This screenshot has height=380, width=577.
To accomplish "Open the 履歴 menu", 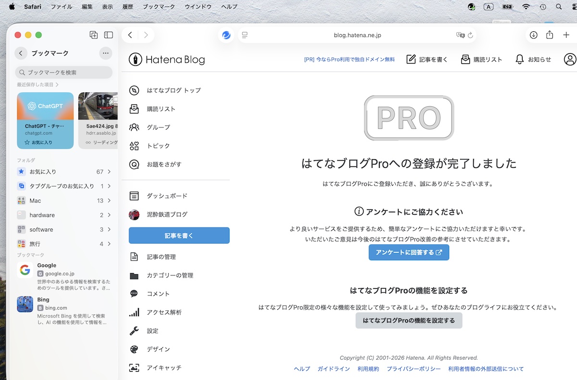I will point(128,7).
